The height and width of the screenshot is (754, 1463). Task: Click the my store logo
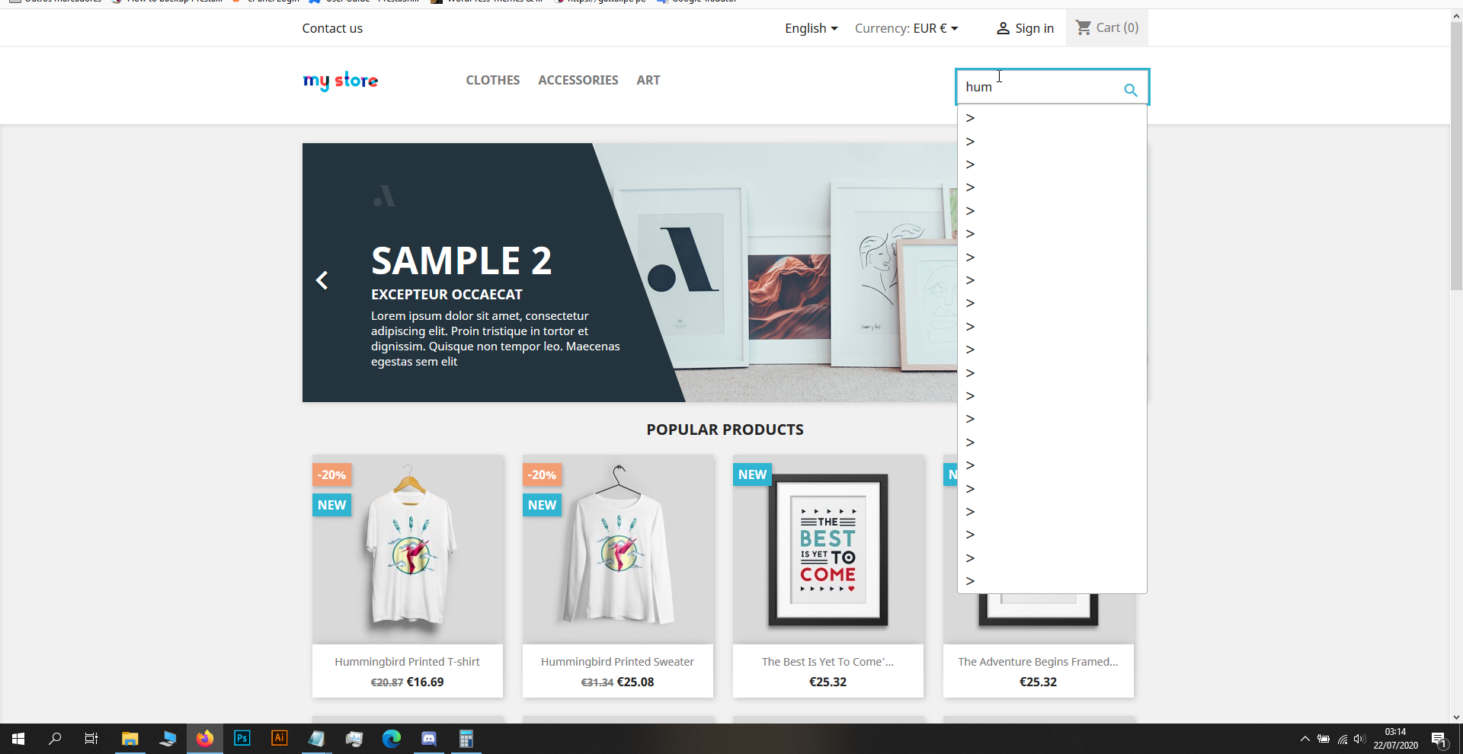coord(340,81)
